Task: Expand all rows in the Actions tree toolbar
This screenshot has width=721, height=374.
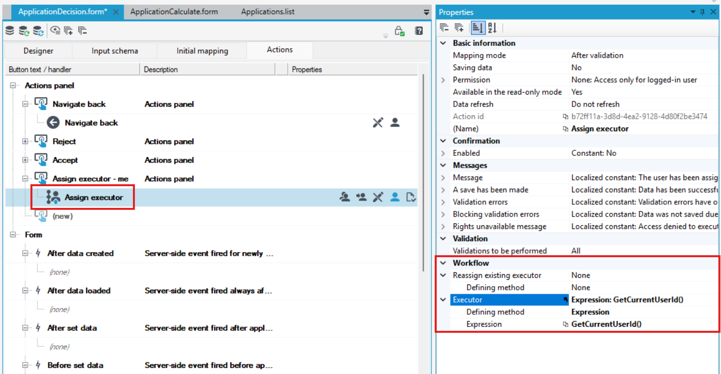Action: 68,31
